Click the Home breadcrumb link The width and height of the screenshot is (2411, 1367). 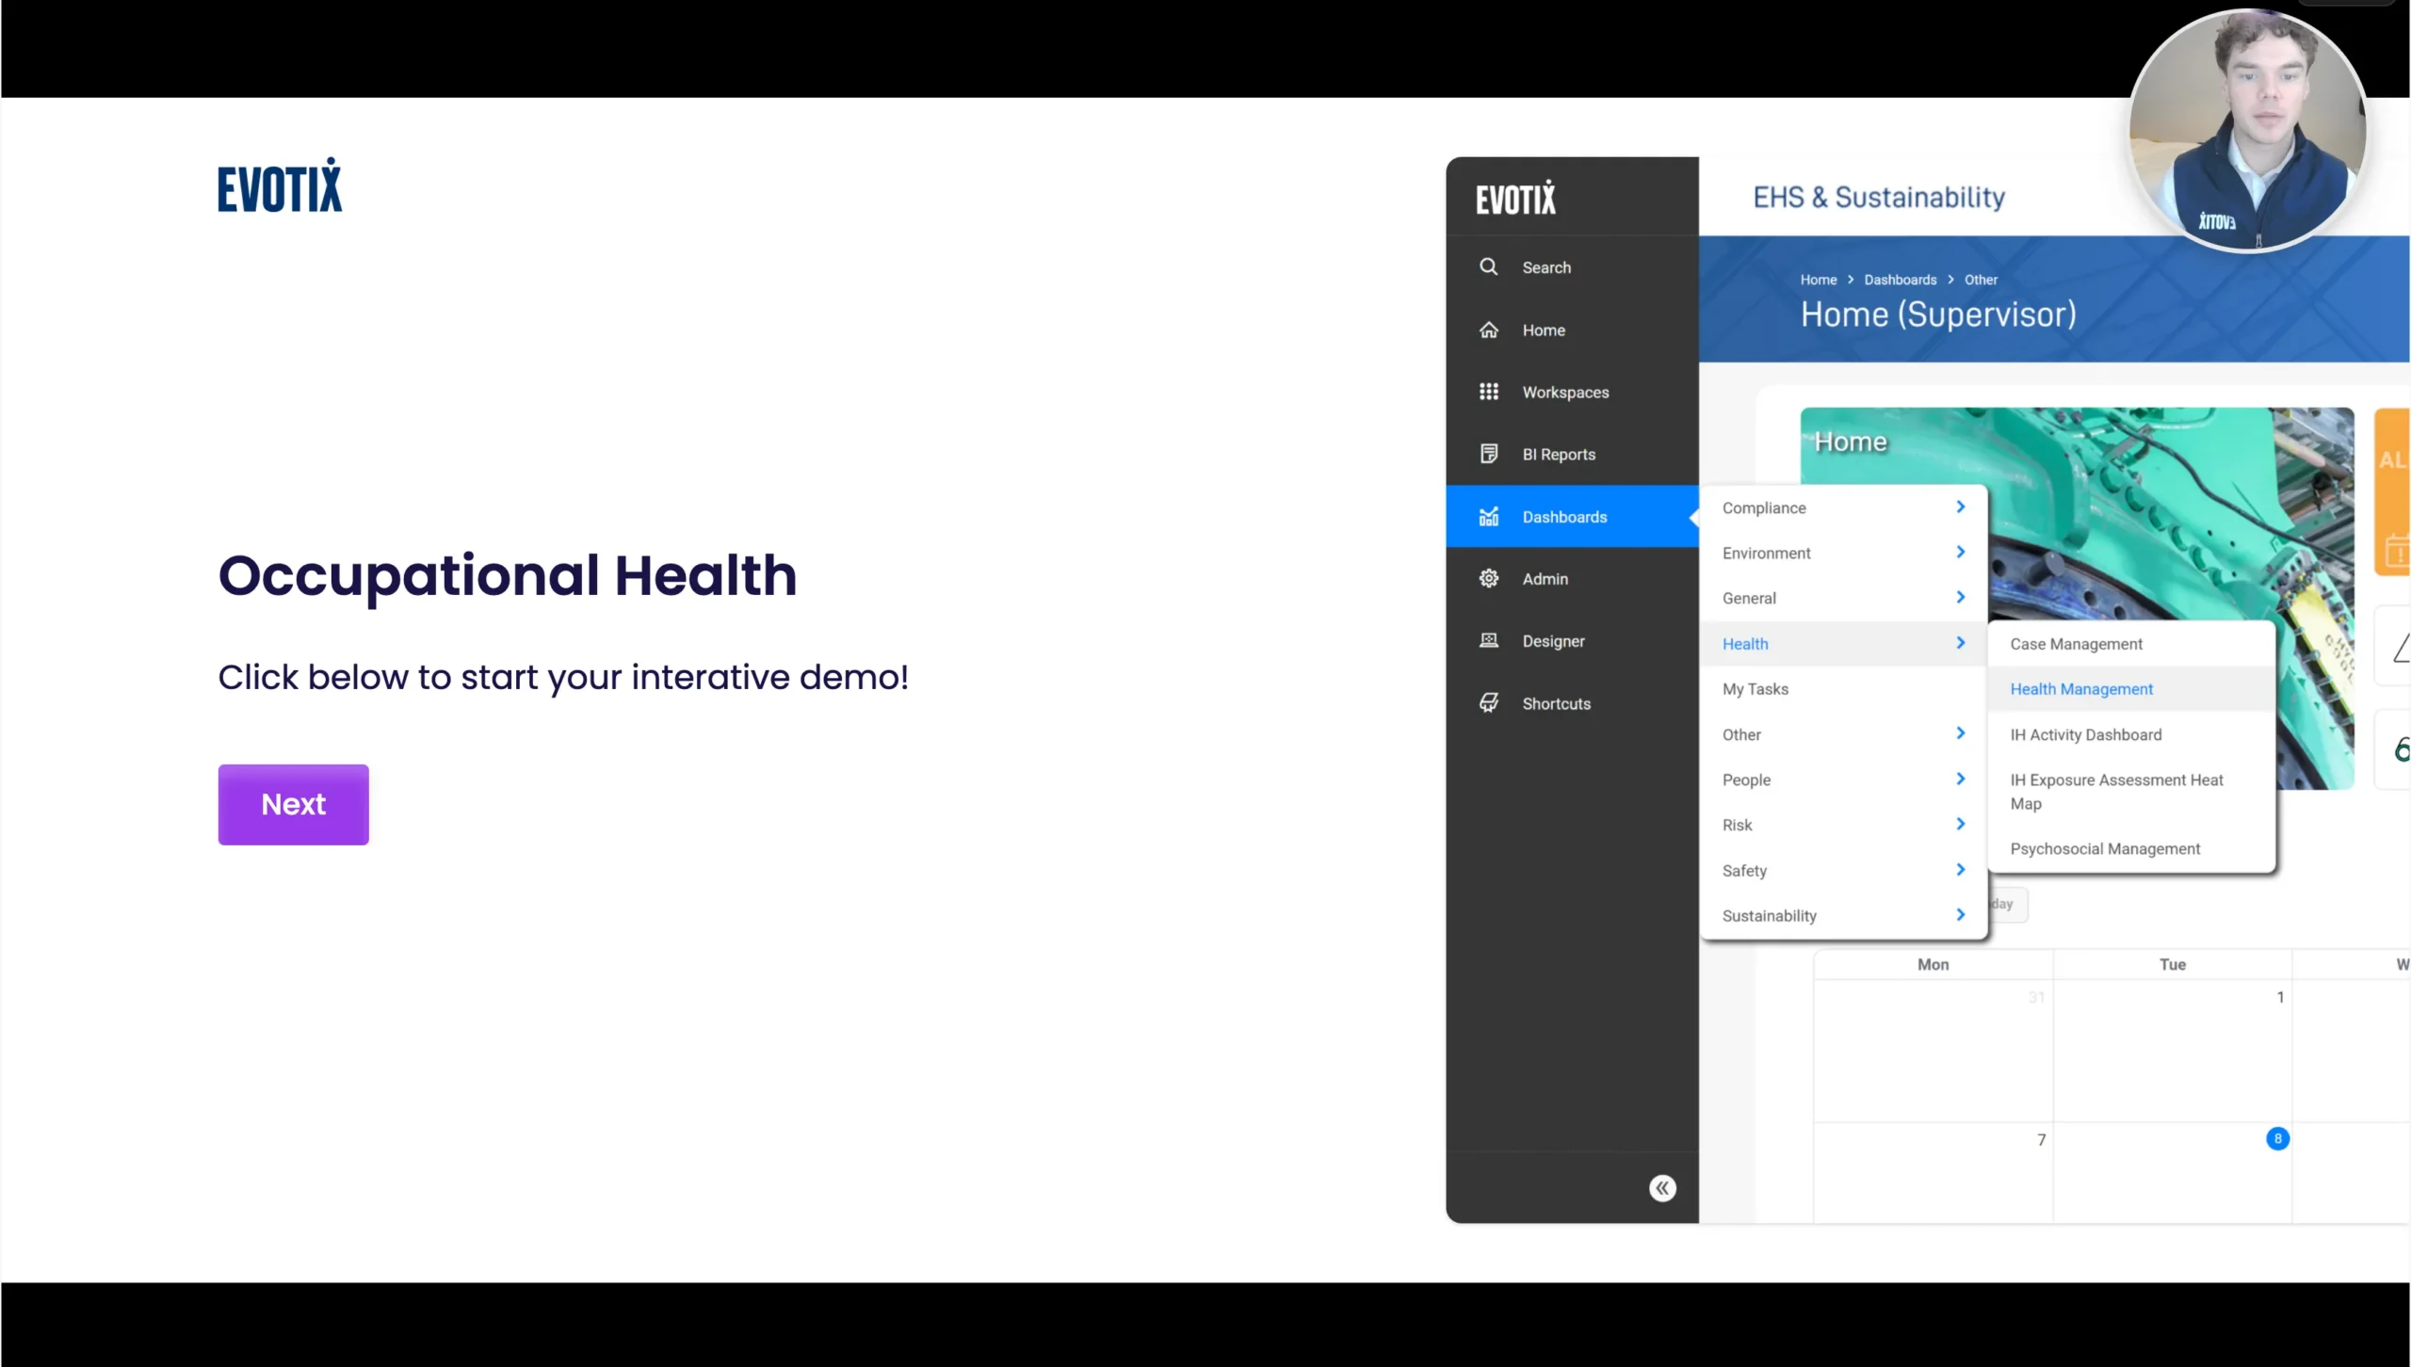[1818, 280]
